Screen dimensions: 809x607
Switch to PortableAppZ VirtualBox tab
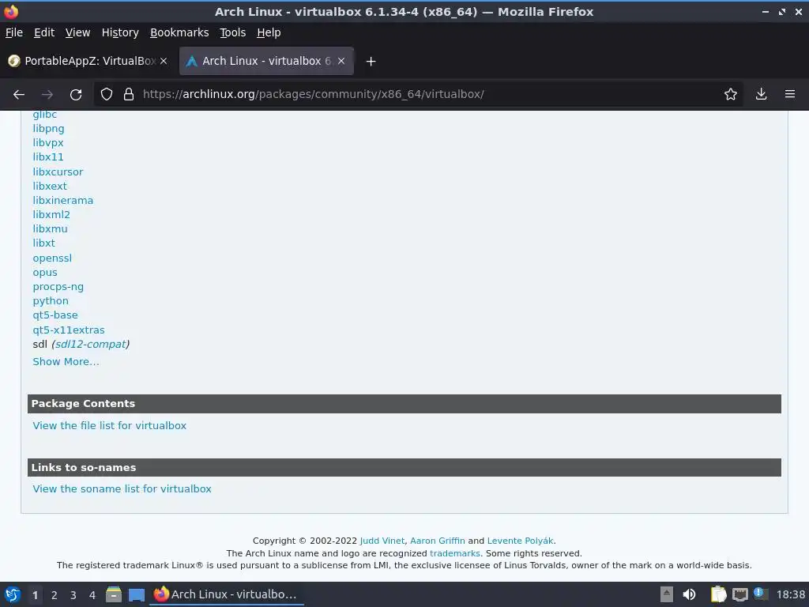88,61
